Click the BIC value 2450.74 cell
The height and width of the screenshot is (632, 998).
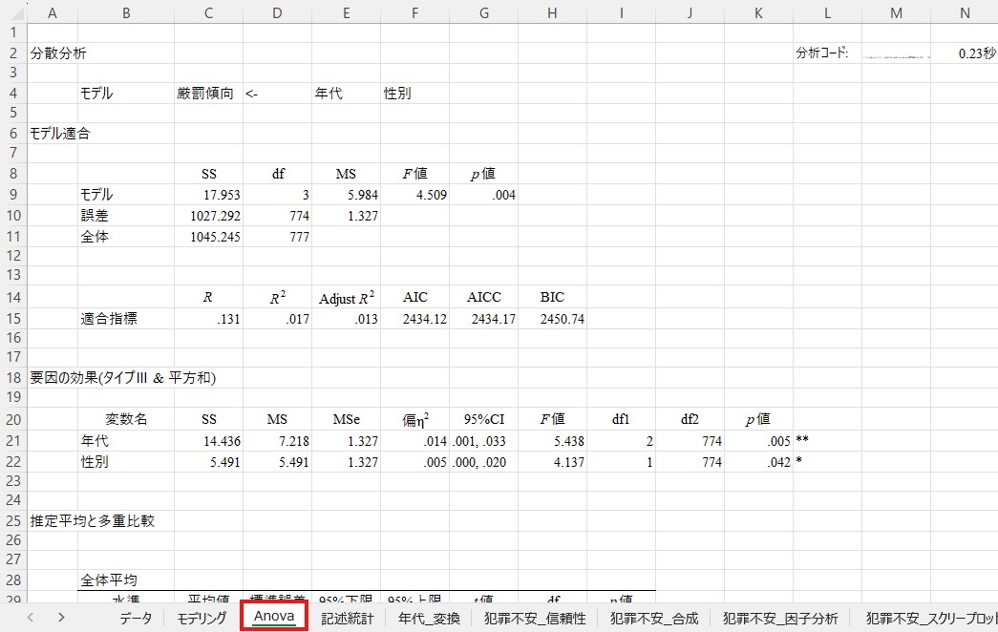point(552,319)
